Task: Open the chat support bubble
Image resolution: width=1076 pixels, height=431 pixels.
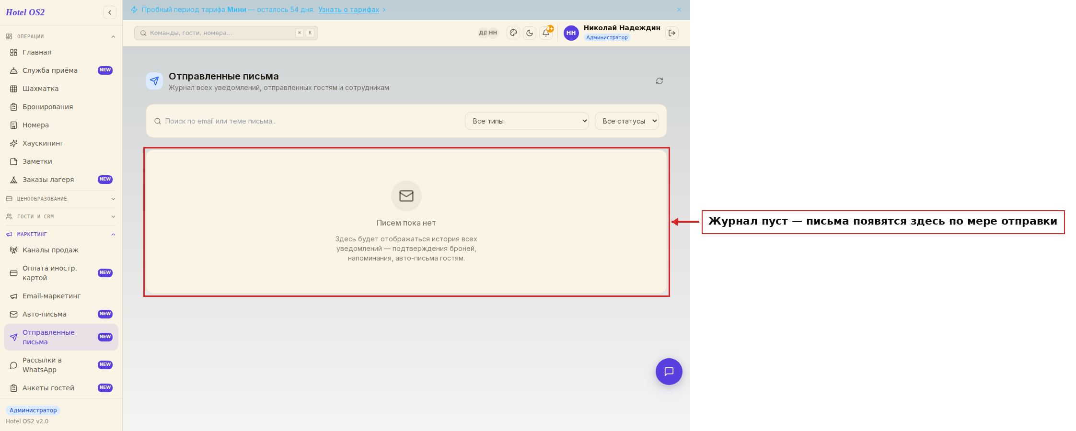Action: pos(669,372)
